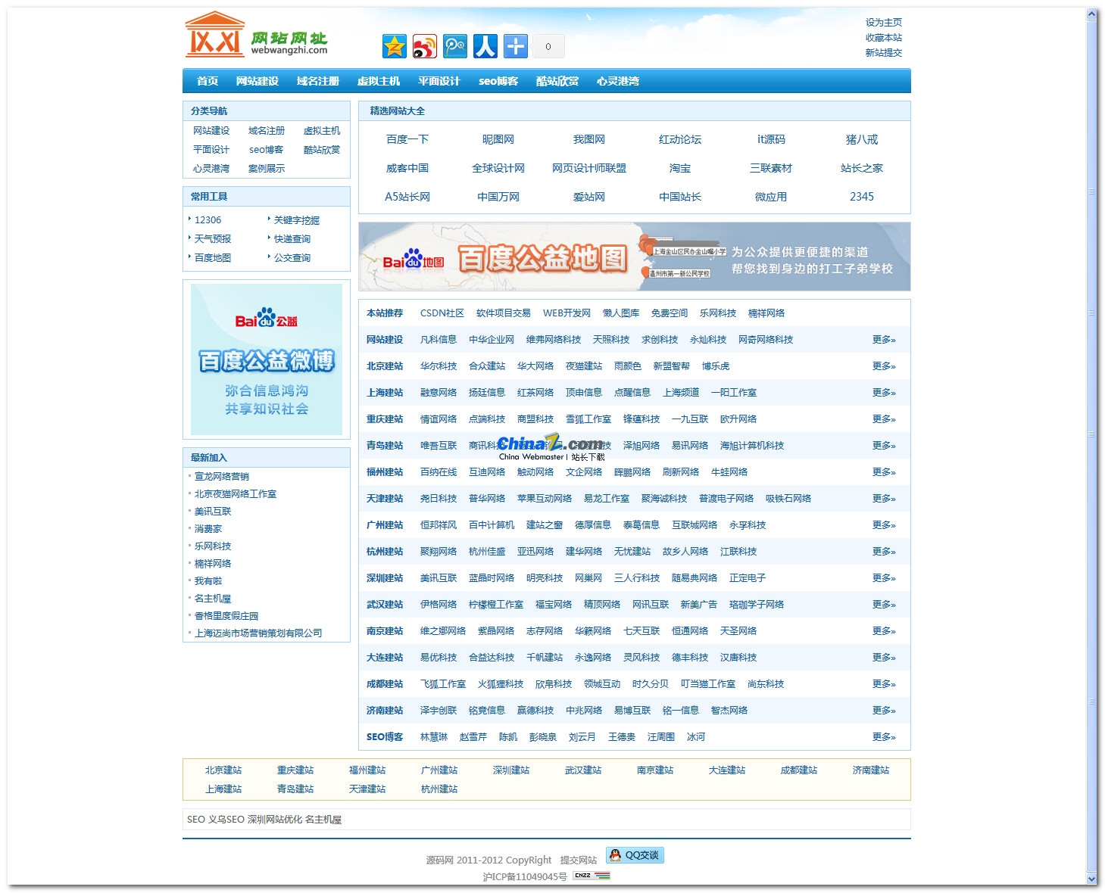
Task: Open 宣龙网络营销 in 最新加入 list
Action: (x=222, y=477)
